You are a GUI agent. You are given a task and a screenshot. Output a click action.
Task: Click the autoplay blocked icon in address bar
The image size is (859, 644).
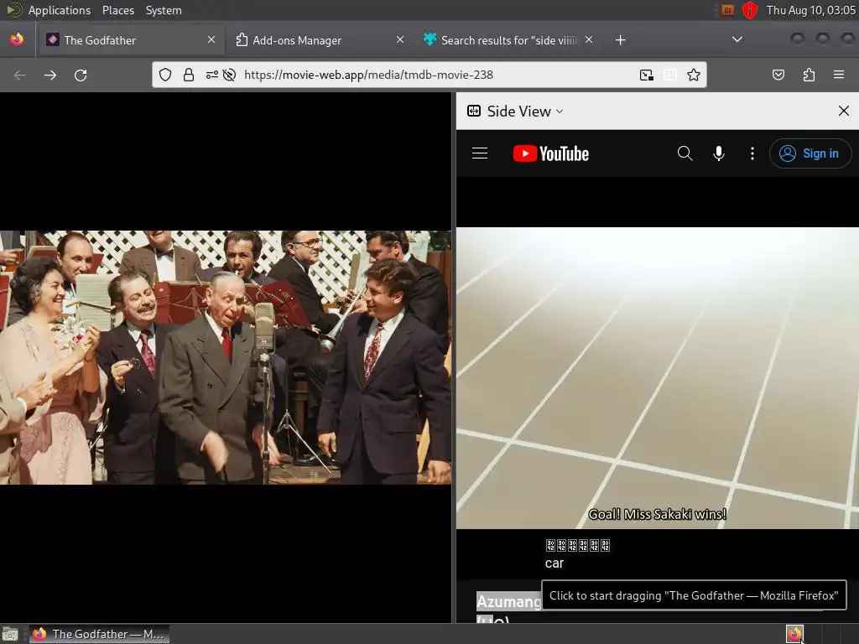pos(229,75)
